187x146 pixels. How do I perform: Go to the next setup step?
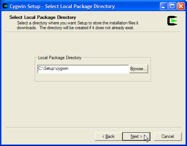[136, 136]
